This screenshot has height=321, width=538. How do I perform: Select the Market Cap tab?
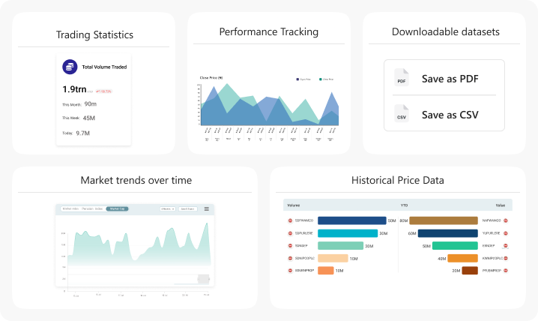118,208
